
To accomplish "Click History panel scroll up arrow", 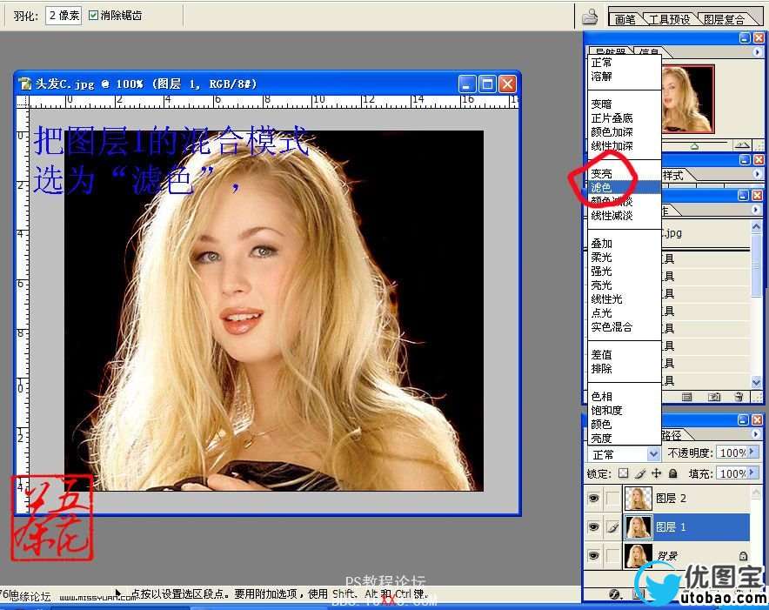I will pyautogui.click(x=756, y=227).
